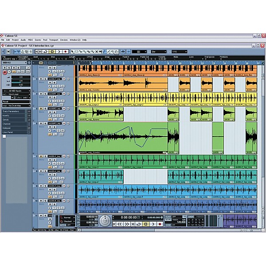Click Rewind in the transport panel
The height and width of the screenshot is (266, 266).
tap(120, 224)
